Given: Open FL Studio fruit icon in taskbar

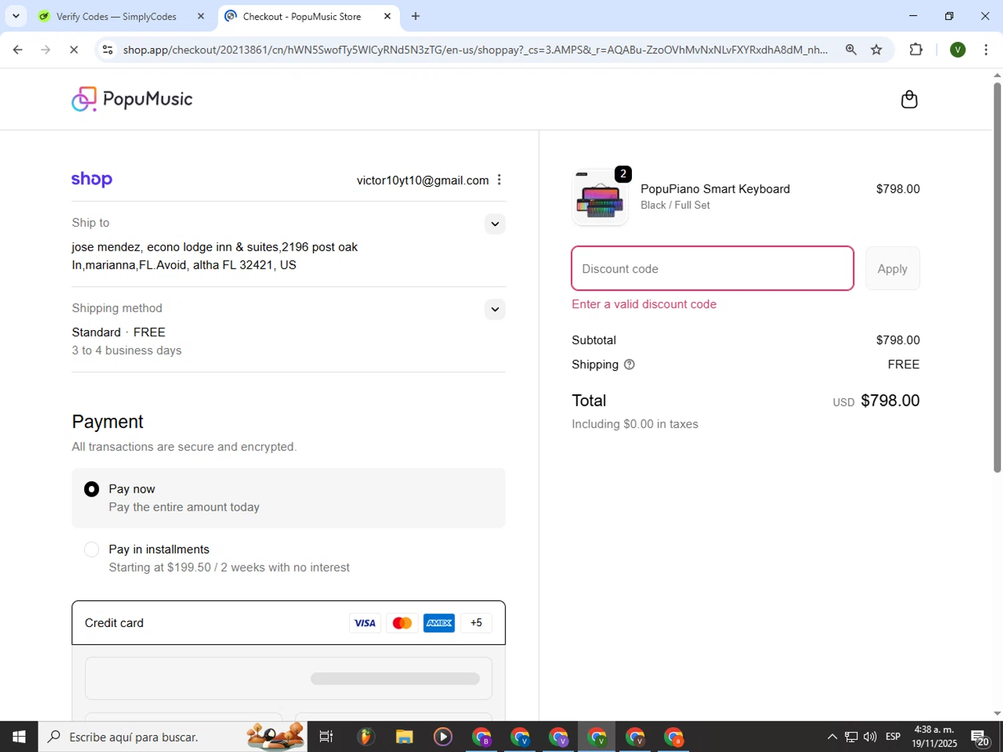Looking at the screenshot, I should tap(365, 737).
